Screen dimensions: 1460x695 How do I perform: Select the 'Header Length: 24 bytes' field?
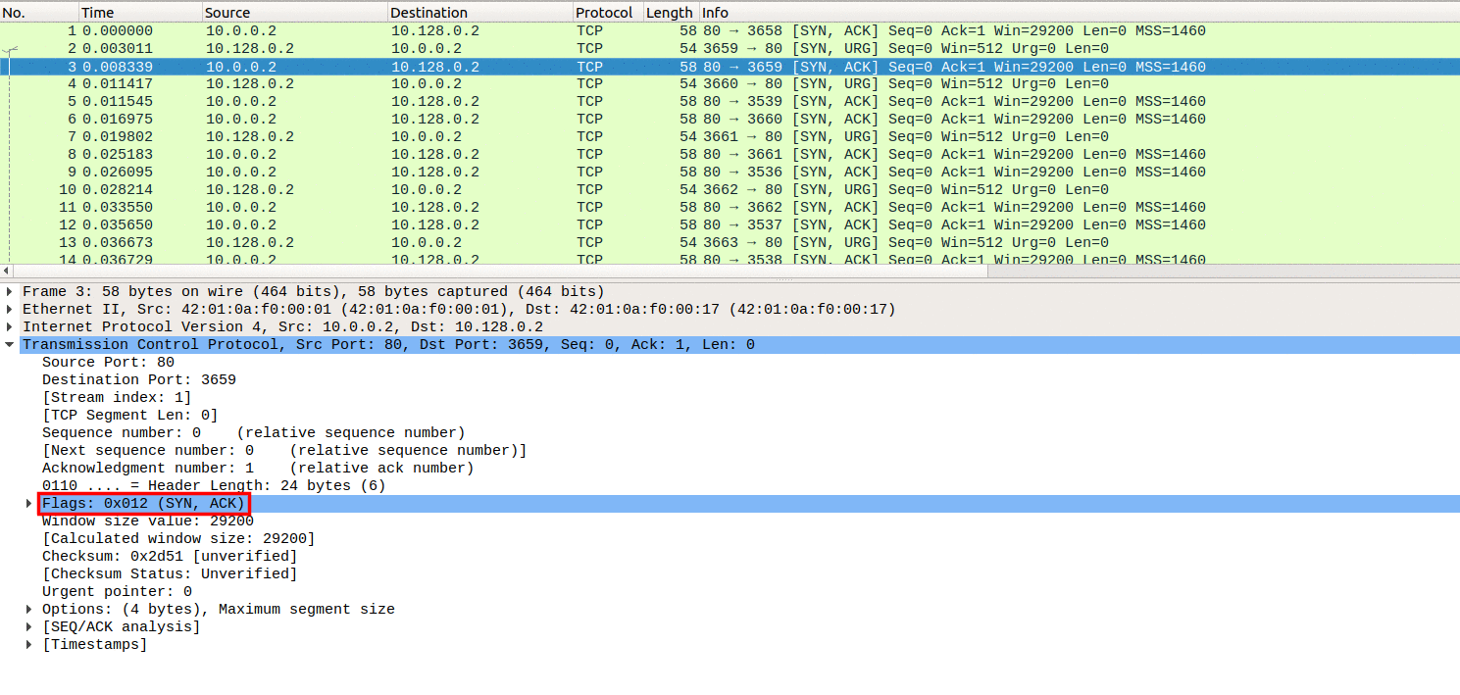(x=214, y=486)
